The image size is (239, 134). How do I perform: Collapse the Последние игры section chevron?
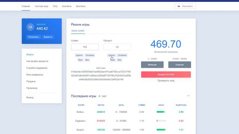[188, 96]
